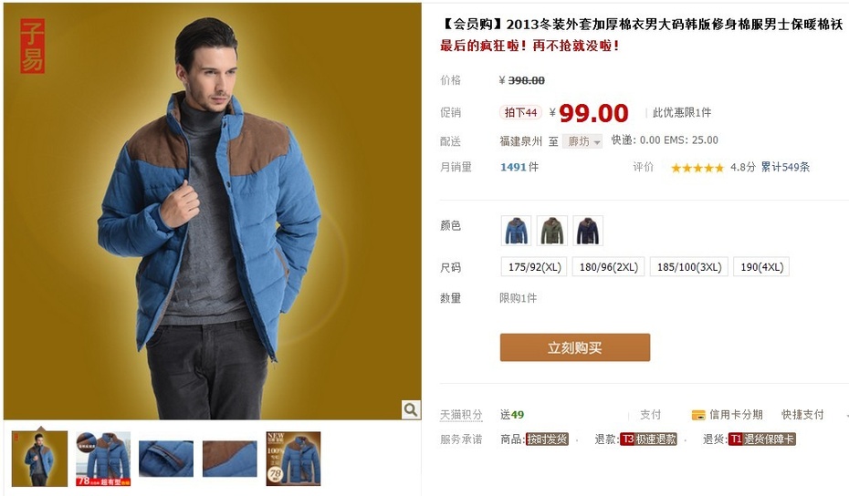Choose size 190(4XL)
The image size is (849, 496).
coord(762,267)
